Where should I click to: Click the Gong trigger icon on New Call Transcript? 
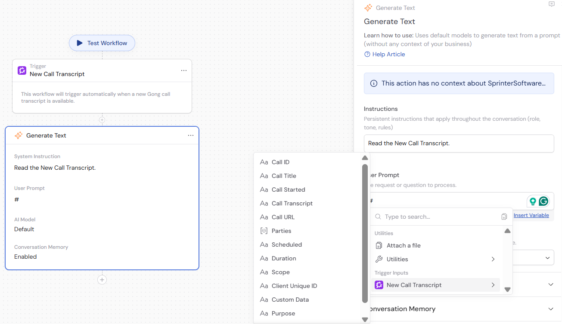pyautogui.click(x=22, y=70)
